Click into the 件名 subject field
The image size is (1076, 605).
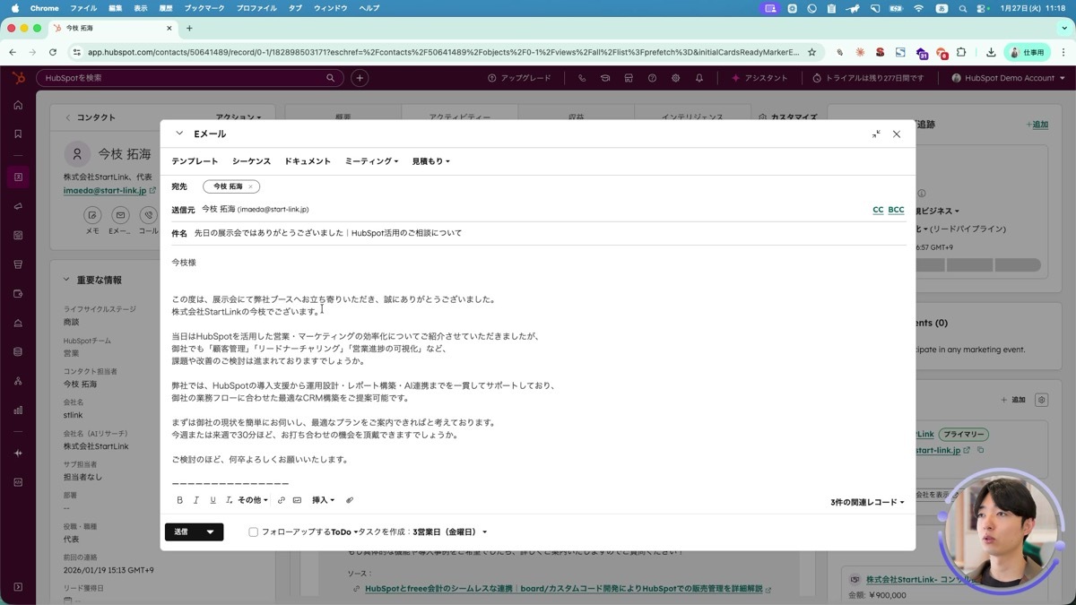point(538,233)
